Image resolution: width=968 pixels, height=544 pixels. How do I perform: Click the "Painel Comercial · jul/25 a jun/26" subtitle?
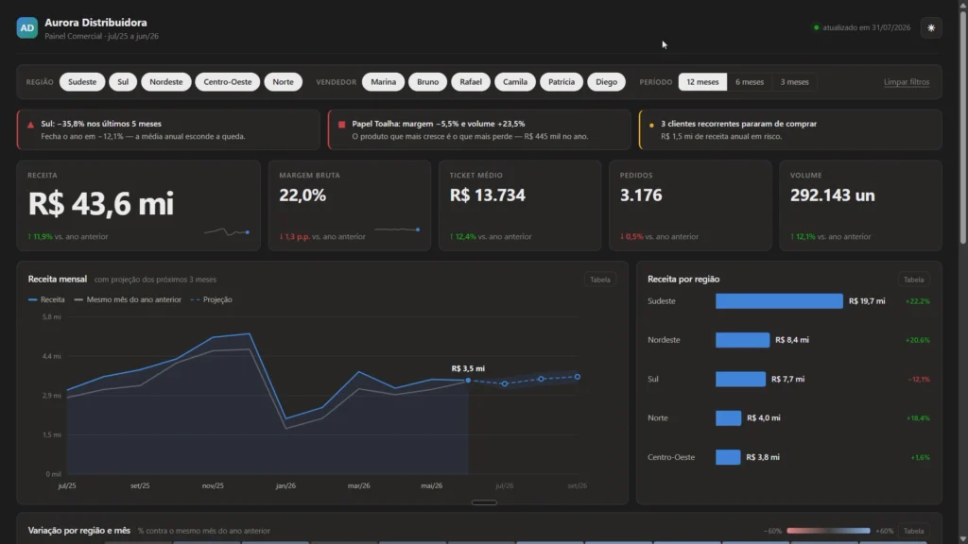click(x=101, y=37)
